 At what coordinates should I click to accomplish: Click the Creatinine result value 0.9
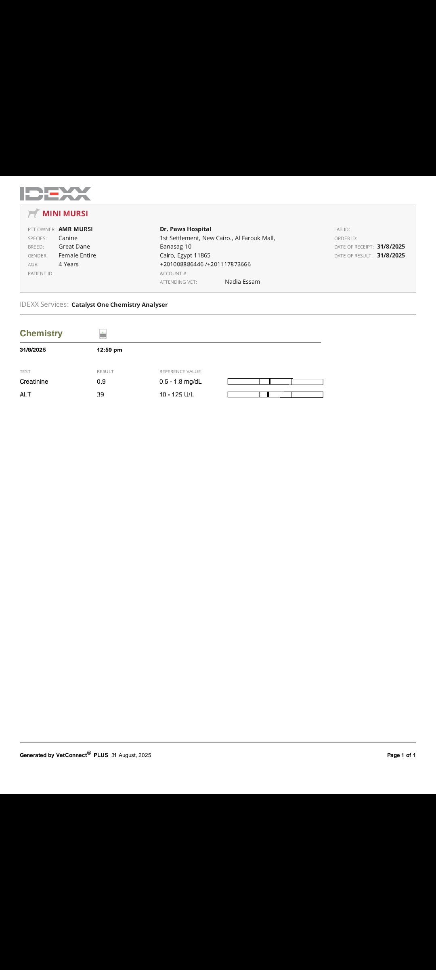pyautogui.click(x=101, y=382)
